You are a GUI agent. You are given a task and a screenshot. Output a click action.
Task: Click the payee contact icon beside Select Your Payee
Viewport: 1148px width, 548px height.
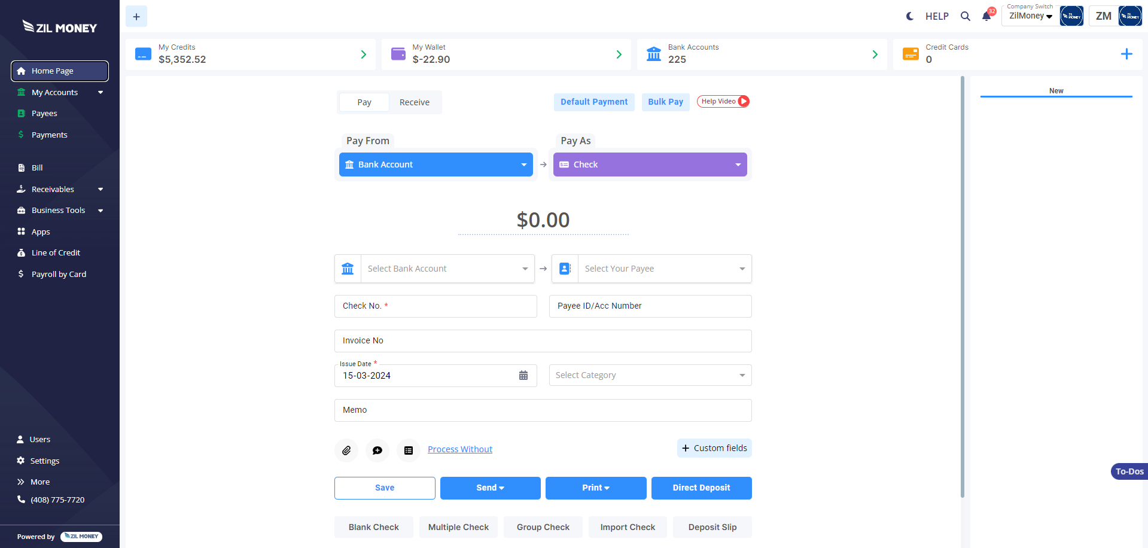point(565,269)
